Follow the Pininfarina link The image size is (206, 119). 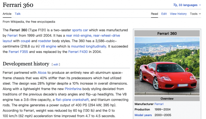[73, 89]
